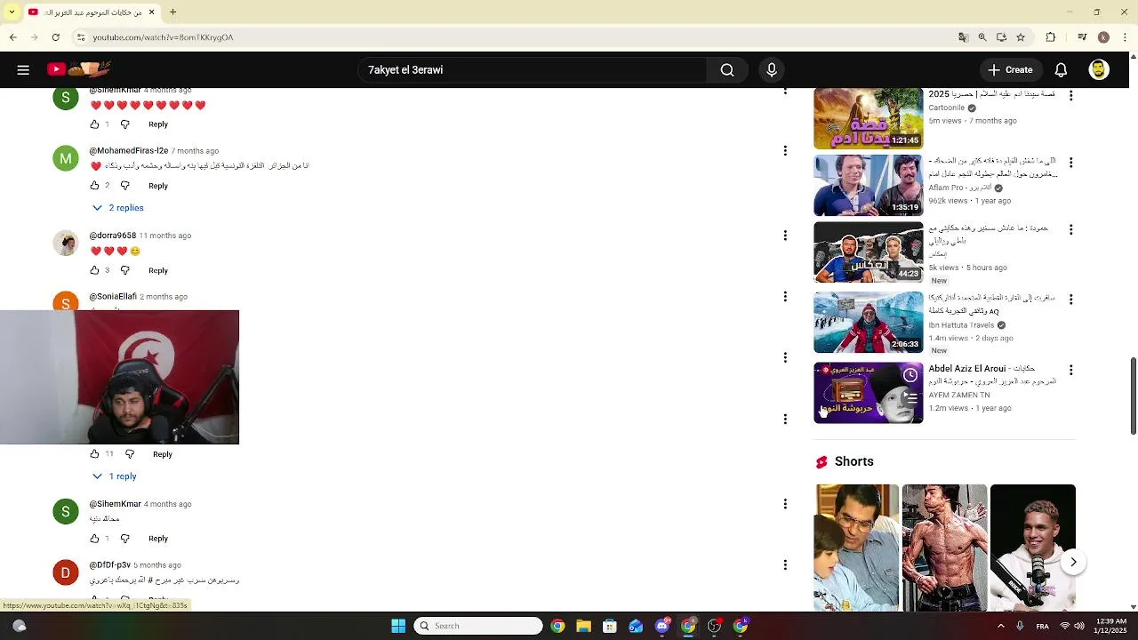Open the YouTube account avatar menu
Image resolution: width=1138 pixels, height=640 pixels.
pos(1099,70)
